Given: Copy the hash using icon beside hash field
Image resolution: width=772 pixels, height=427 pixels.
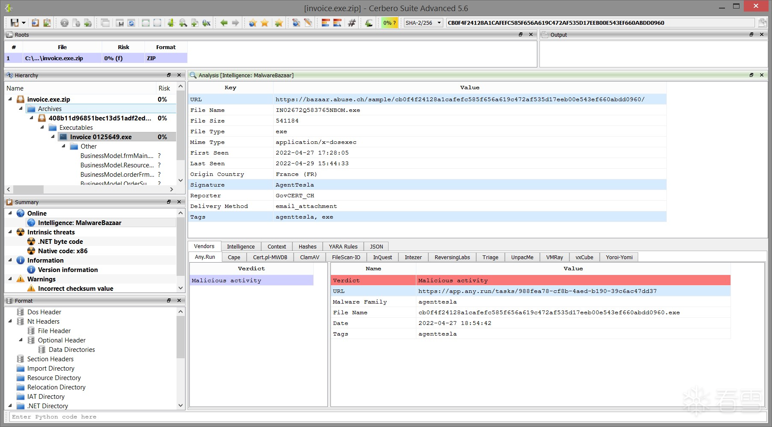Looking at the screenshot, I should pyautogui.click(x=762, y=23).
